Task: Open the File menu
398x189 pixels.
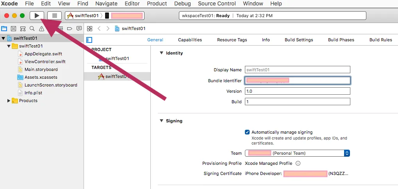Action: click(x=29, y=4)
